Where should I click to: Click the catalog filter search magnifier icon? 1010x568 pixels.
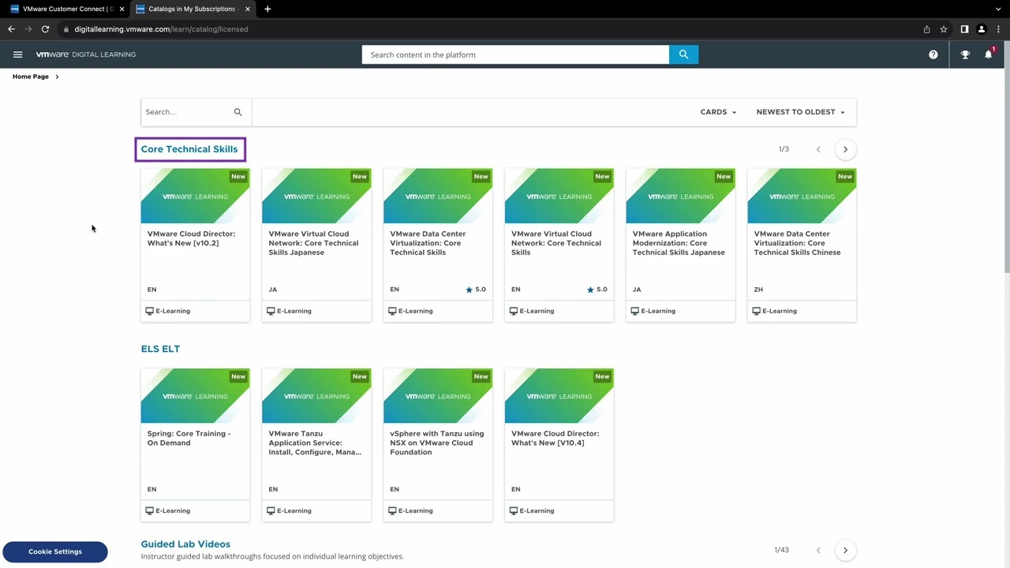tap(238, 112)
